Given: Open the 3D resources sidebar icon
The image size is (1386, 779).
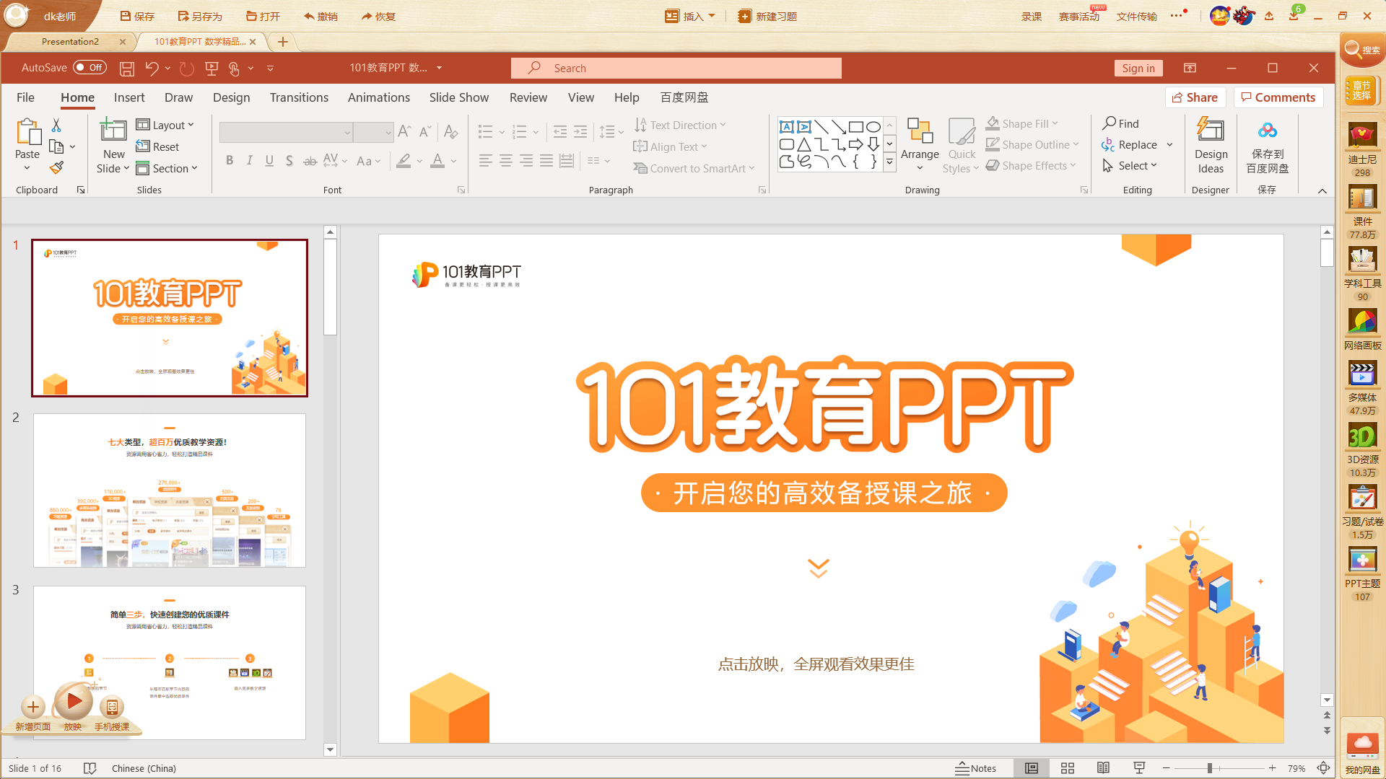Looking at the screenshot, I should click(x=1362, y=437).
